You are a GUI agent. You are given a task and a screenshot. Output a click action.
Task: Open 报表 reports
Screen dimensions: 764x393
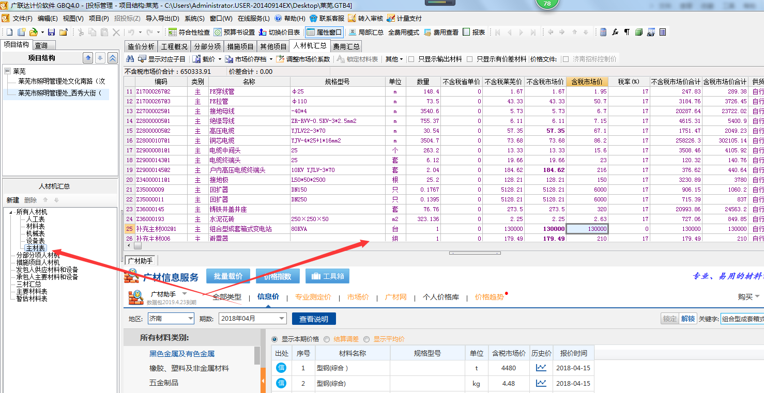coord(474,32)
